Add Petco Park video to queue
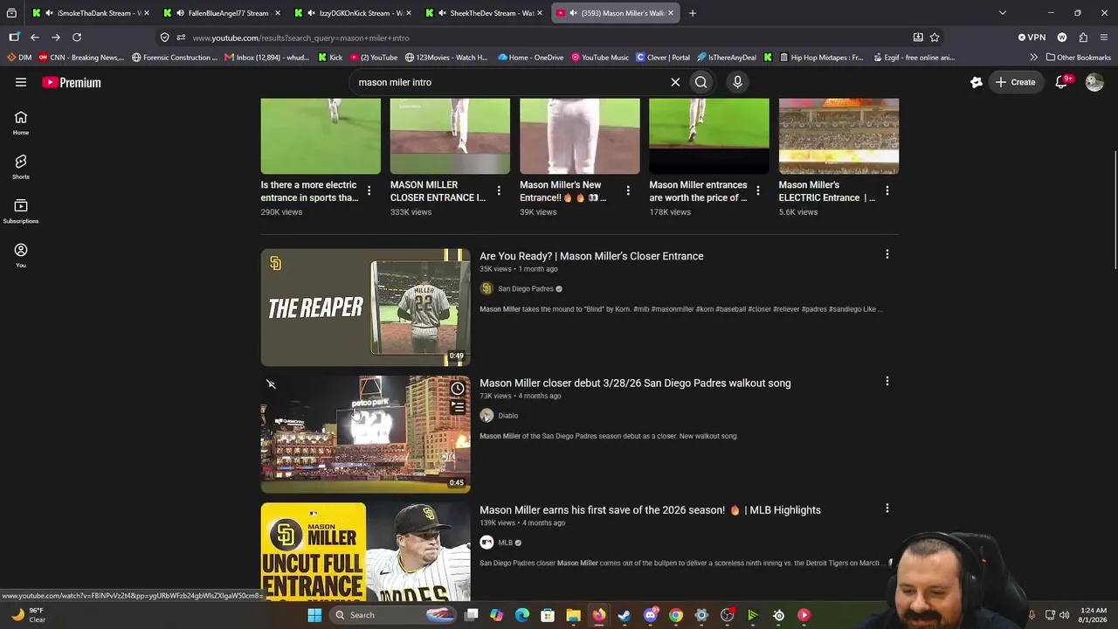The height and width of the screenshot is (629, 1118). (457, 407)
